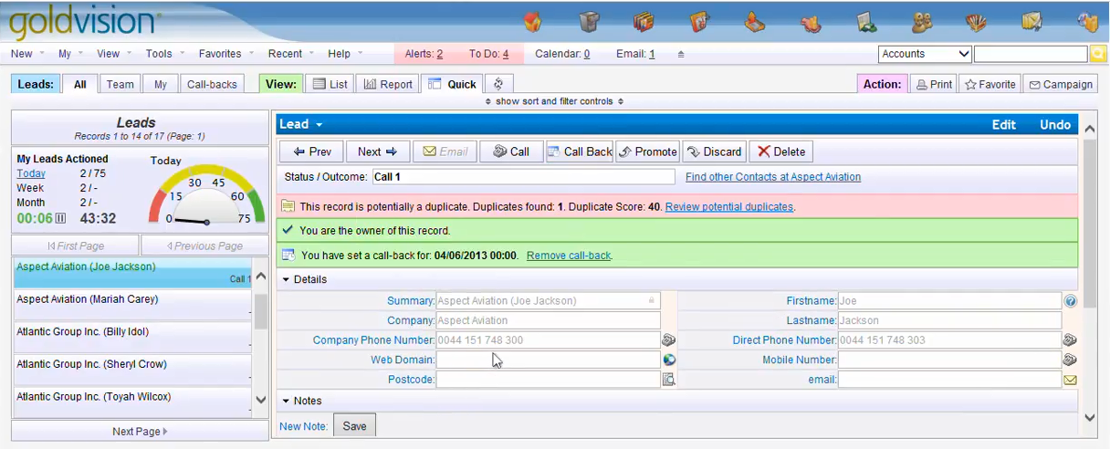Dial the Mobile Number using phone icon
Screen dimensions: 1110x449
point(1071,360)
